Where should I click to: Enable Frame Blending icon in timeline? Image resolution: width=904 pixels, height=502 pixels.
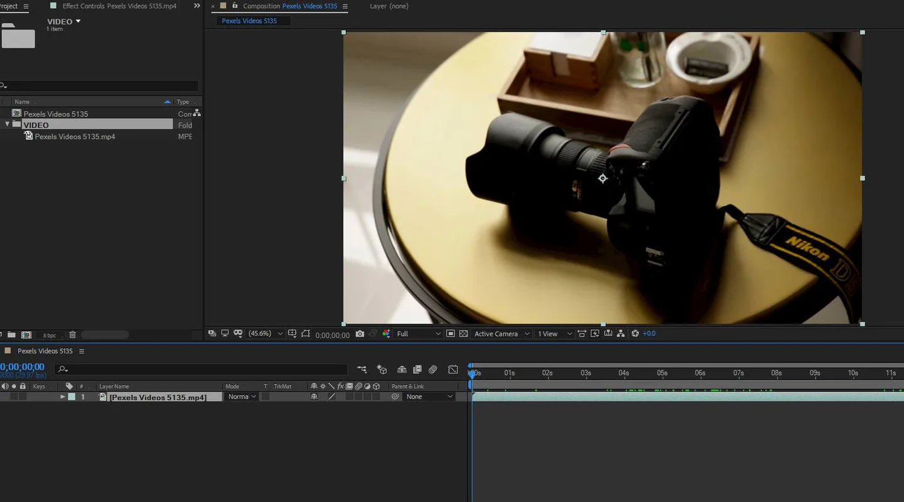[417, 370]
